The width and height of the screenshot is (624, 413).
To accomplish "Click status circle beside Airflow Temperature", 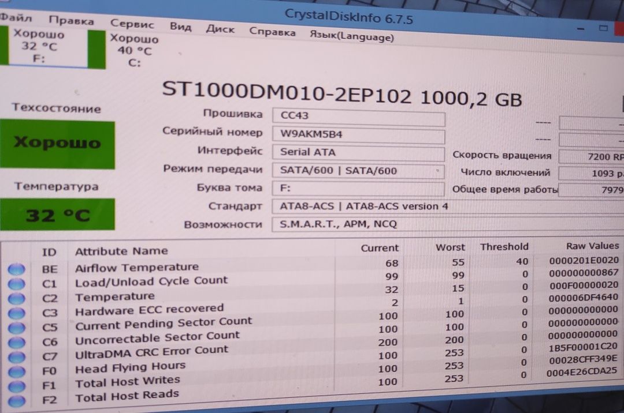I will point(16,269).
